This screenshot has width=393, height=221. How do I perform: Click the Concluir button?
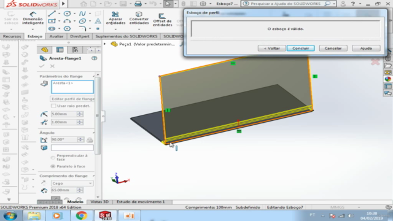[301, 48]
